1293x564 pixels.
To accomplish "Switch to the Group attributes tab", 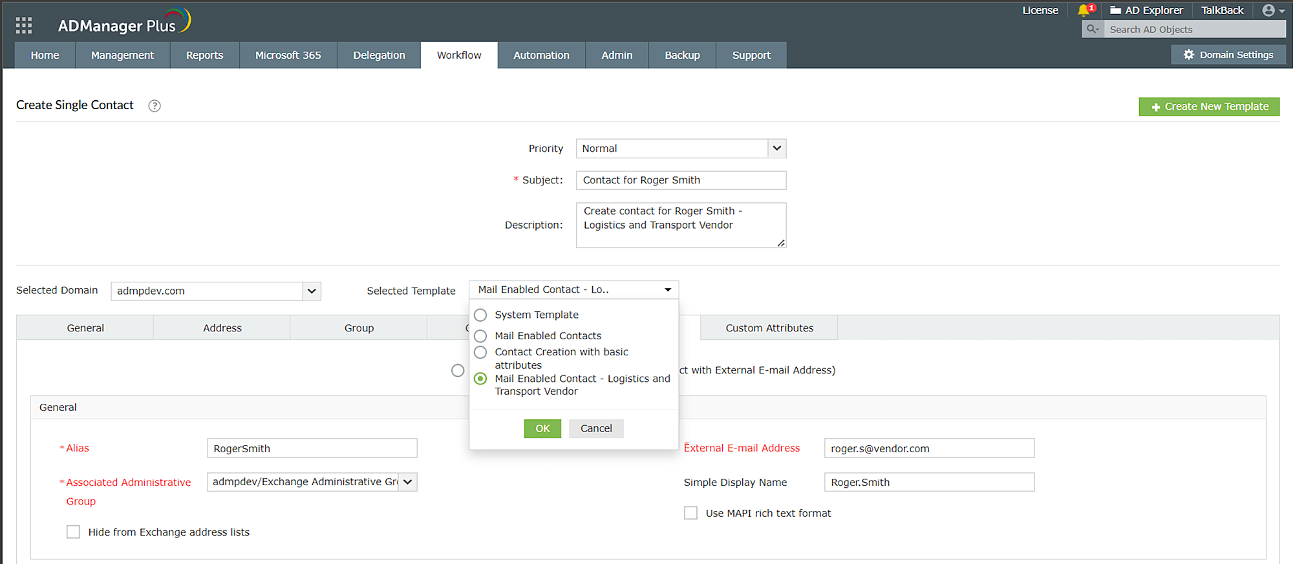I will 359,328.
